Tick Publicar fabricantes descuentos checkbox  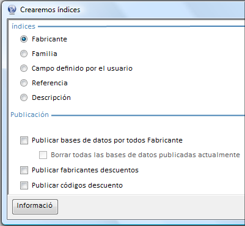(24, 170)
